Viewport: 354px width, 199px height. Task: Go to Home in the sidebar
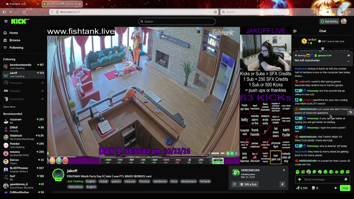pyautogui.click(x=14, y=33)
